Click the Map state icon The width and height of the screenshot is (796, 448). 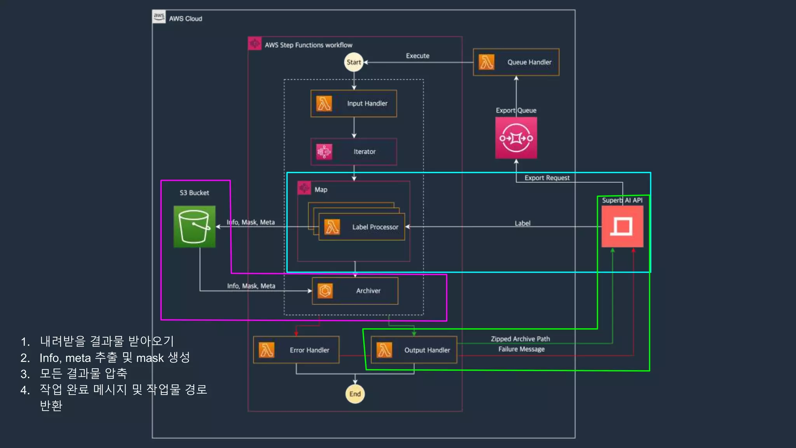(304, 188)
